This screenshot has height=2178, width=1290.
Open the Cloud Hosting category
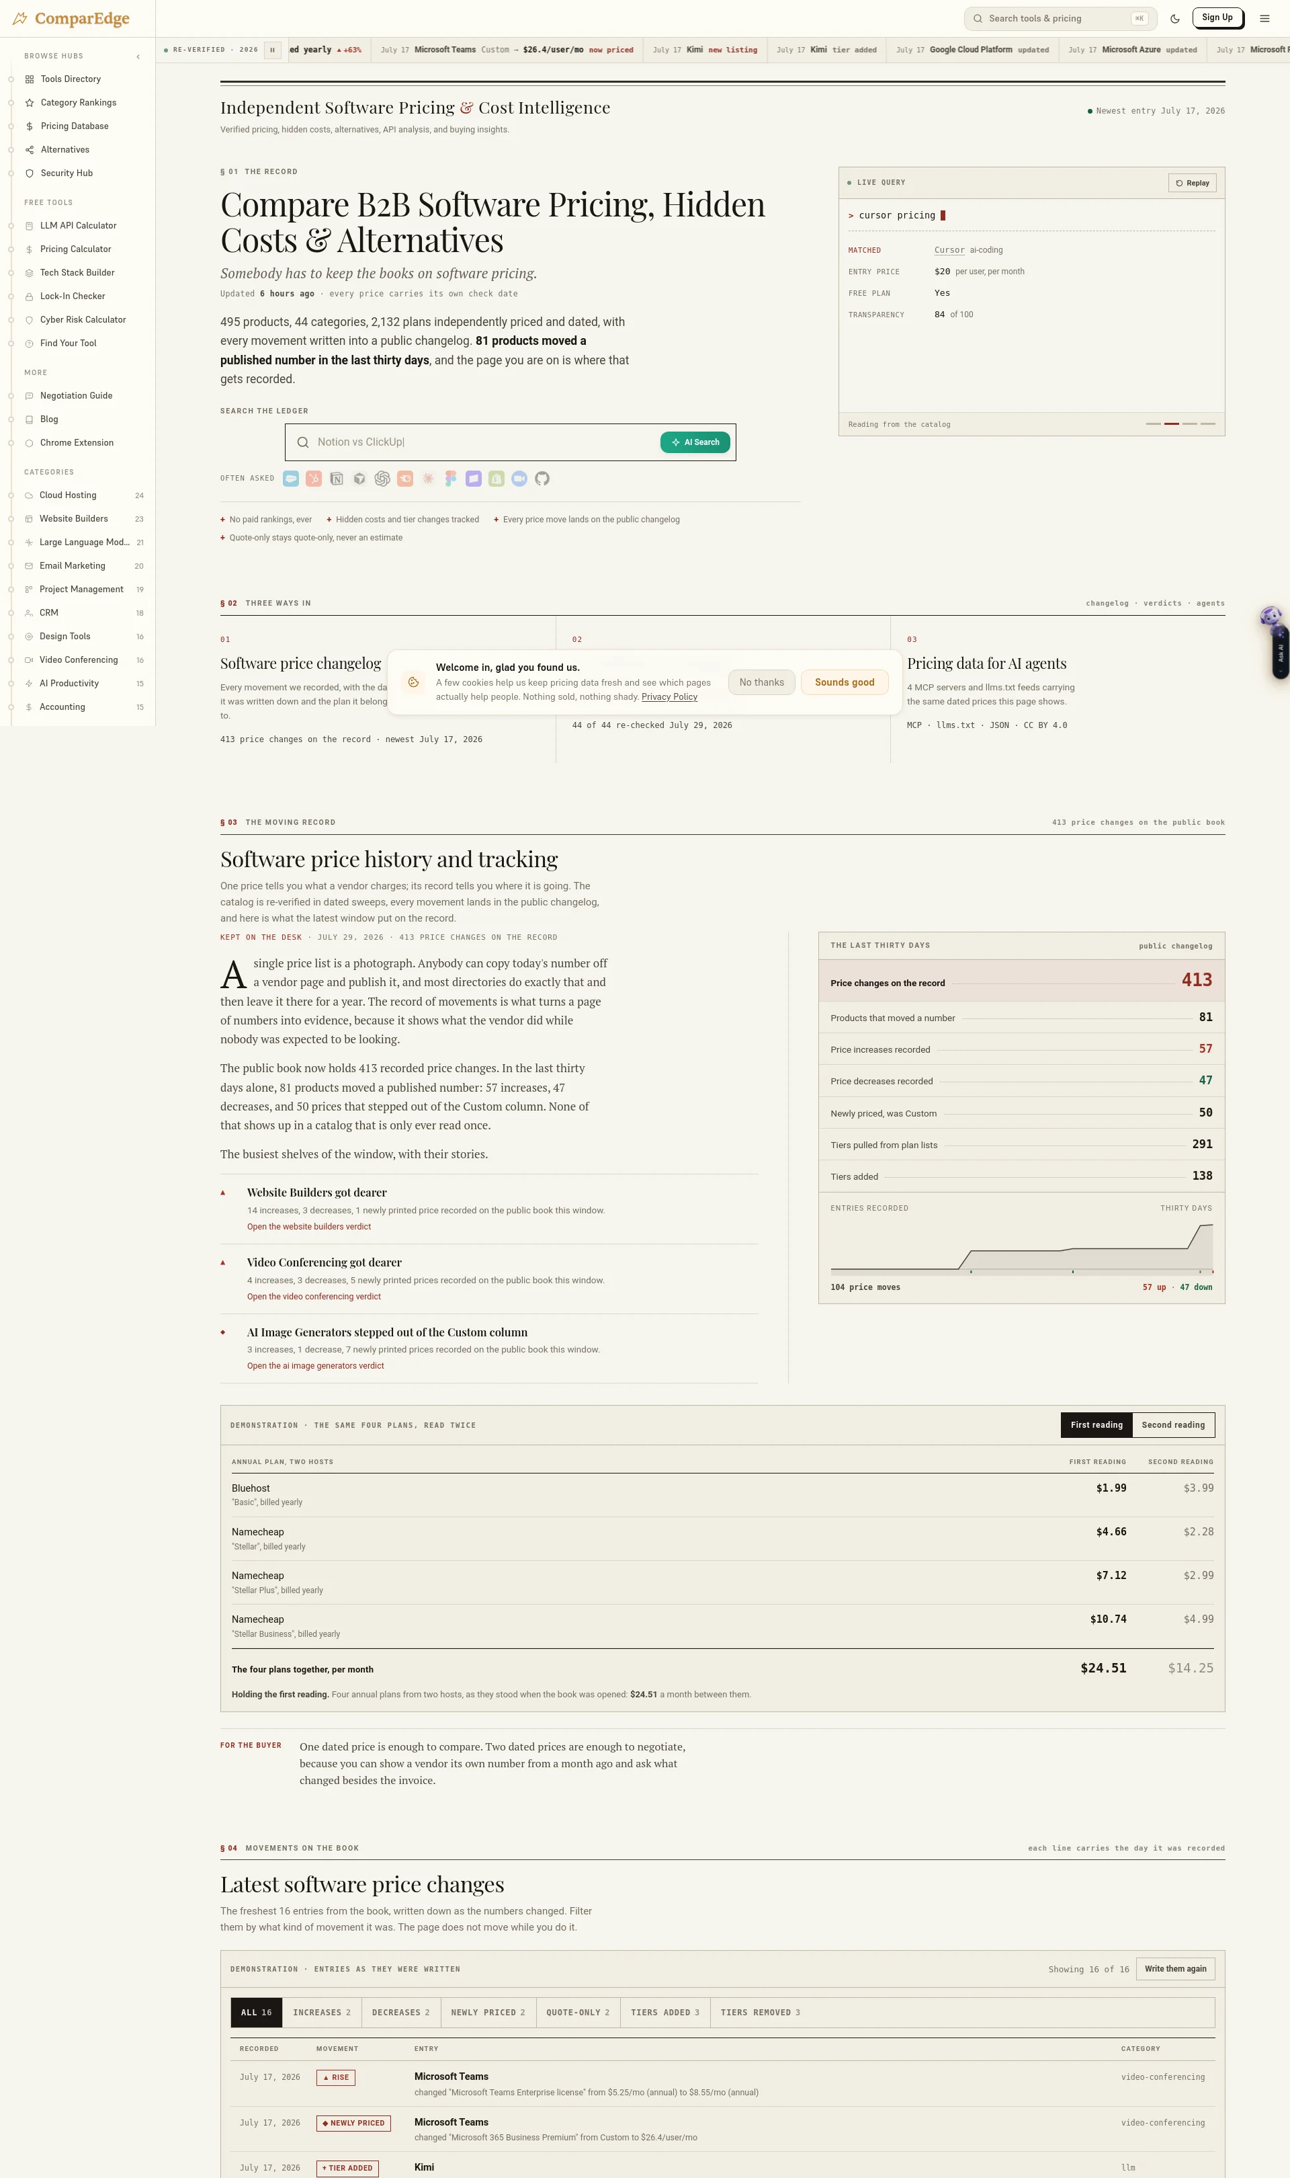pos(83,495)
